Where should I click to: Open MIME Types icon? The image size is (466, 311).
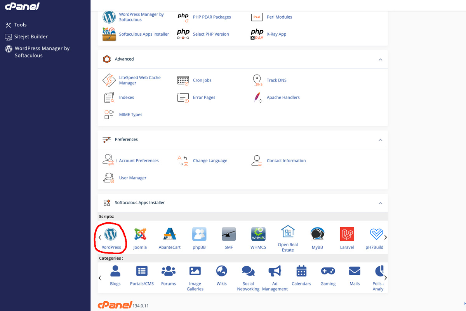tap(109, 115)
